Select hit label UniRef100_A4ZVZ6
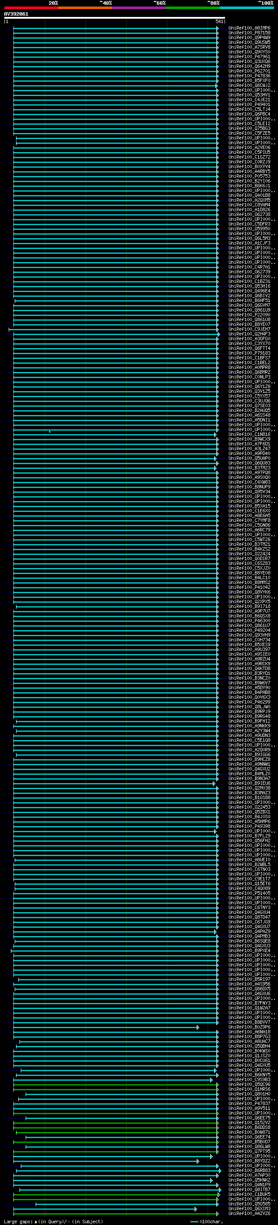This screenshot has width=278, height=1225. (249, 1214)
